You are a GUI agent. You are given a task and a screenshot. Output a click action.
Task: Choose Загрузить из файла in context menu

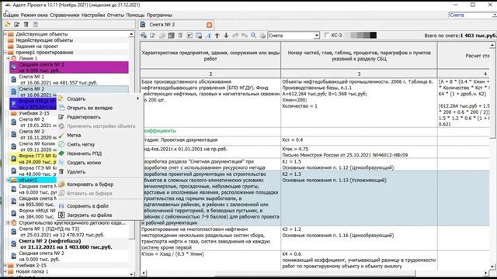coord(99,215)
